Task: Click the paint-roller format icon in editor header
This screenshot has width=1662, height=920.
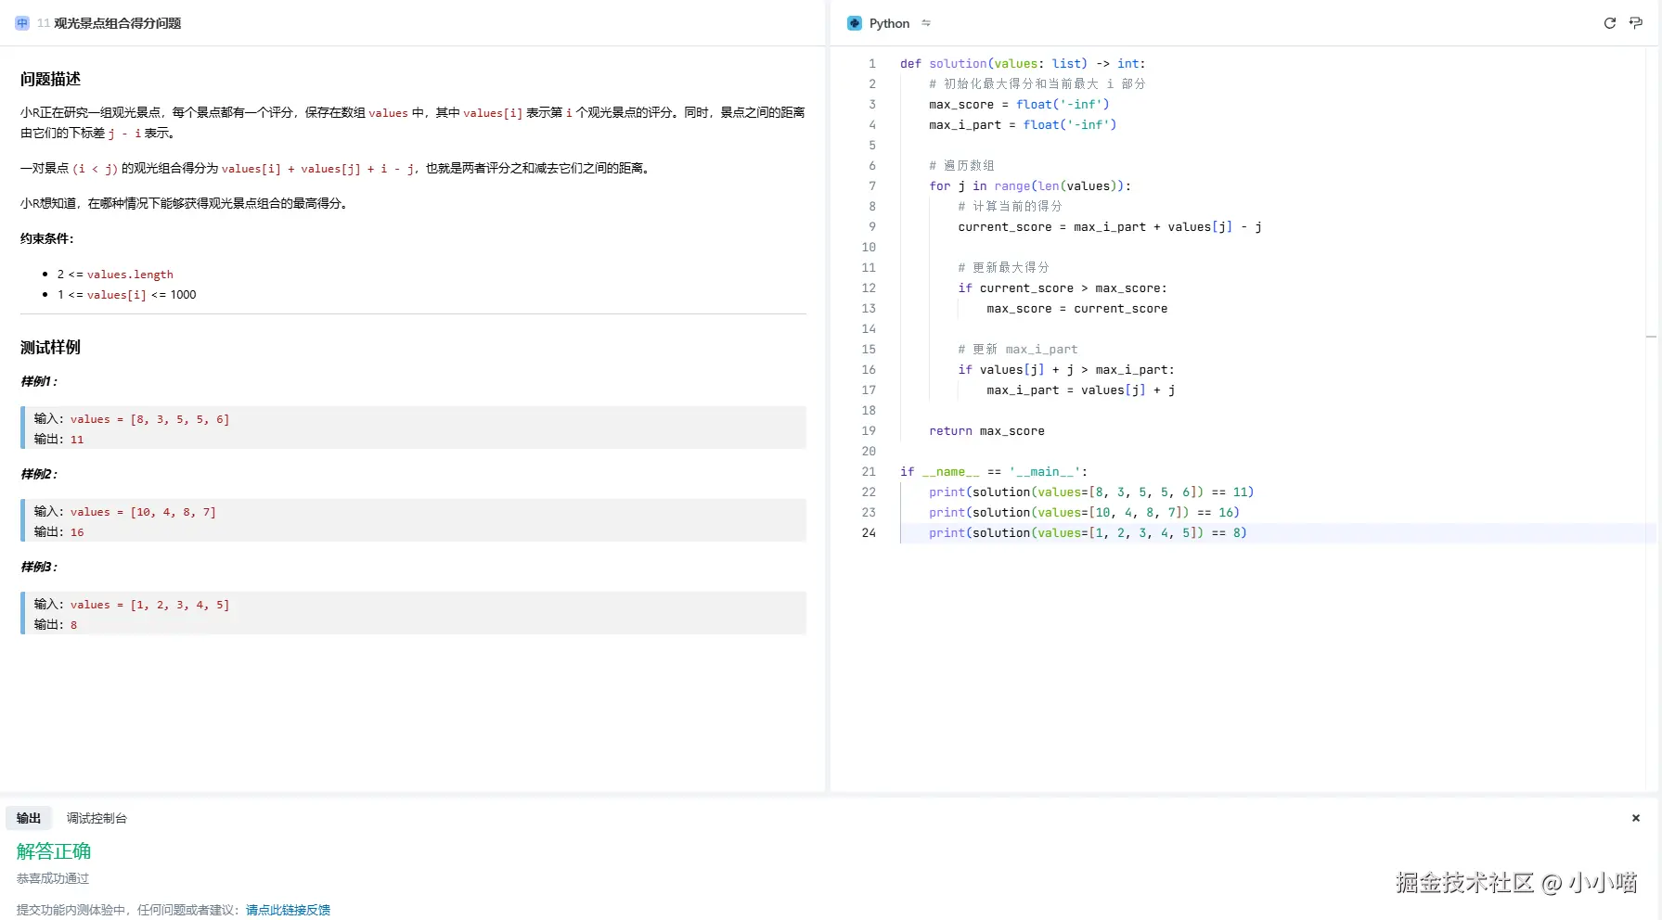Action: [x=1636, y=23]
